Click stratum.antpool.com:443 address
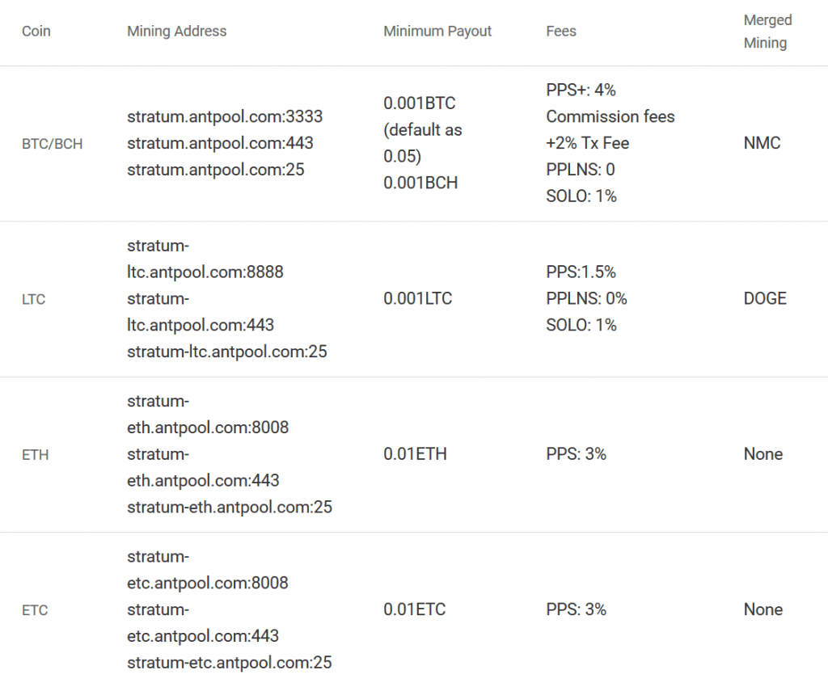This screenshot has width=828, height=683. [220, 143]
